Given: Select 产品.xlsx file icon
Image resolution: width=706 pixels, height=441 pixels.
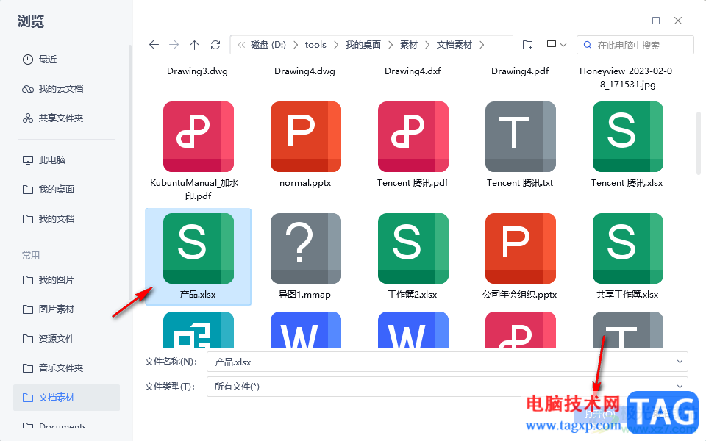Looking at the screenshot, I should (x=198, y=248).
